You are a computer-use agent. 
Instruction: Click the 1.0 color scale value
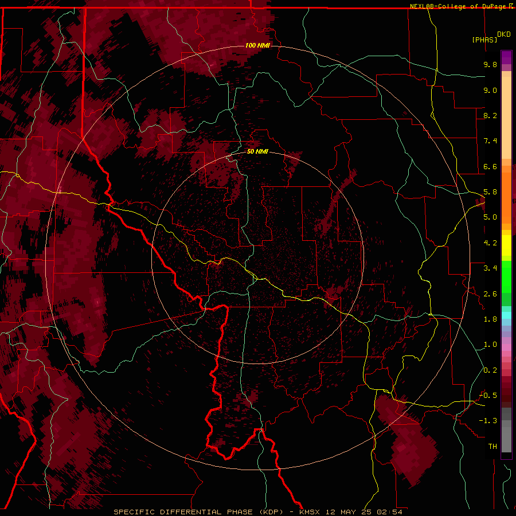[x=490, y=345]
